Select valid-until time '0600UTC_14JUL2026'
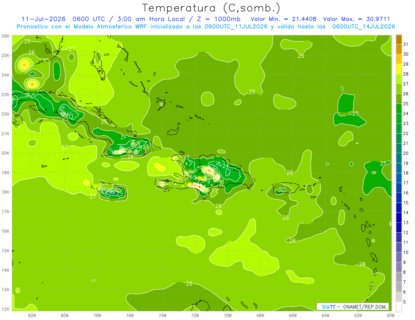 (x=363, y=27)
